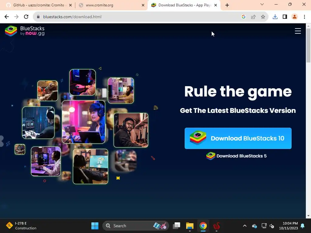Screen dimensions: 311x233
Task: Expand the tab search chevron
Action: (x=262, y=4)
